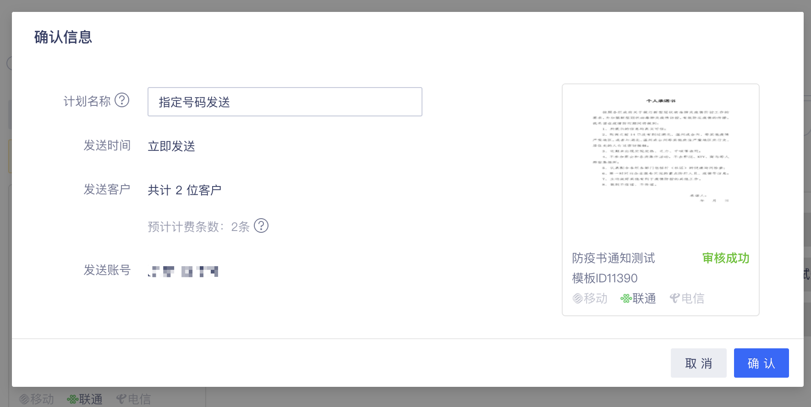
Task: Click the 审核成功 status label
Action: 726,258
